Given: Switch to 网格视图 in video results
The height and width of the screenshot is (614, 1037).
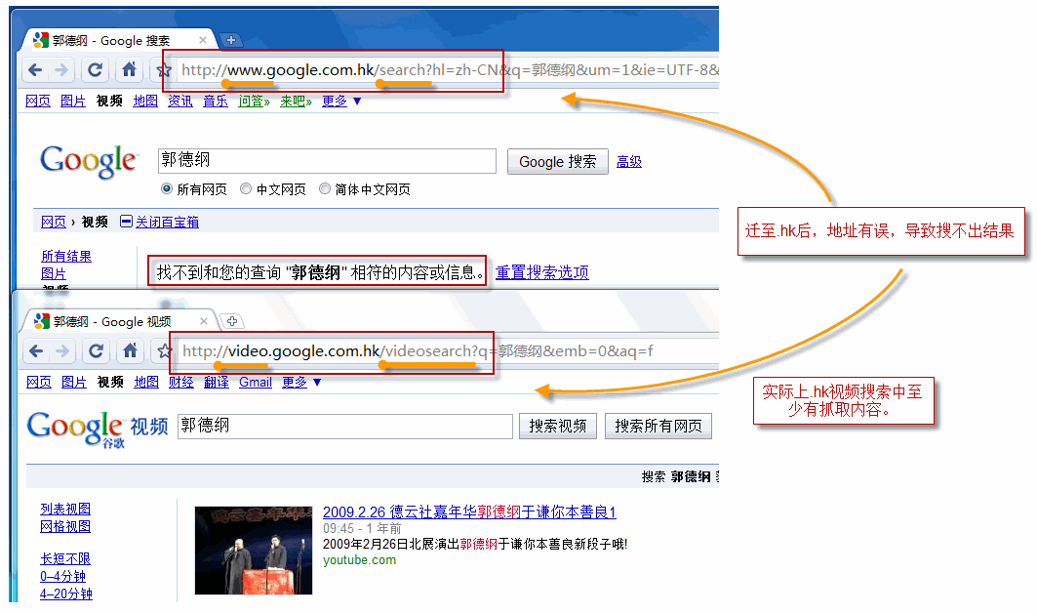Looking at the screenshot, I should (x=65, y=527).
